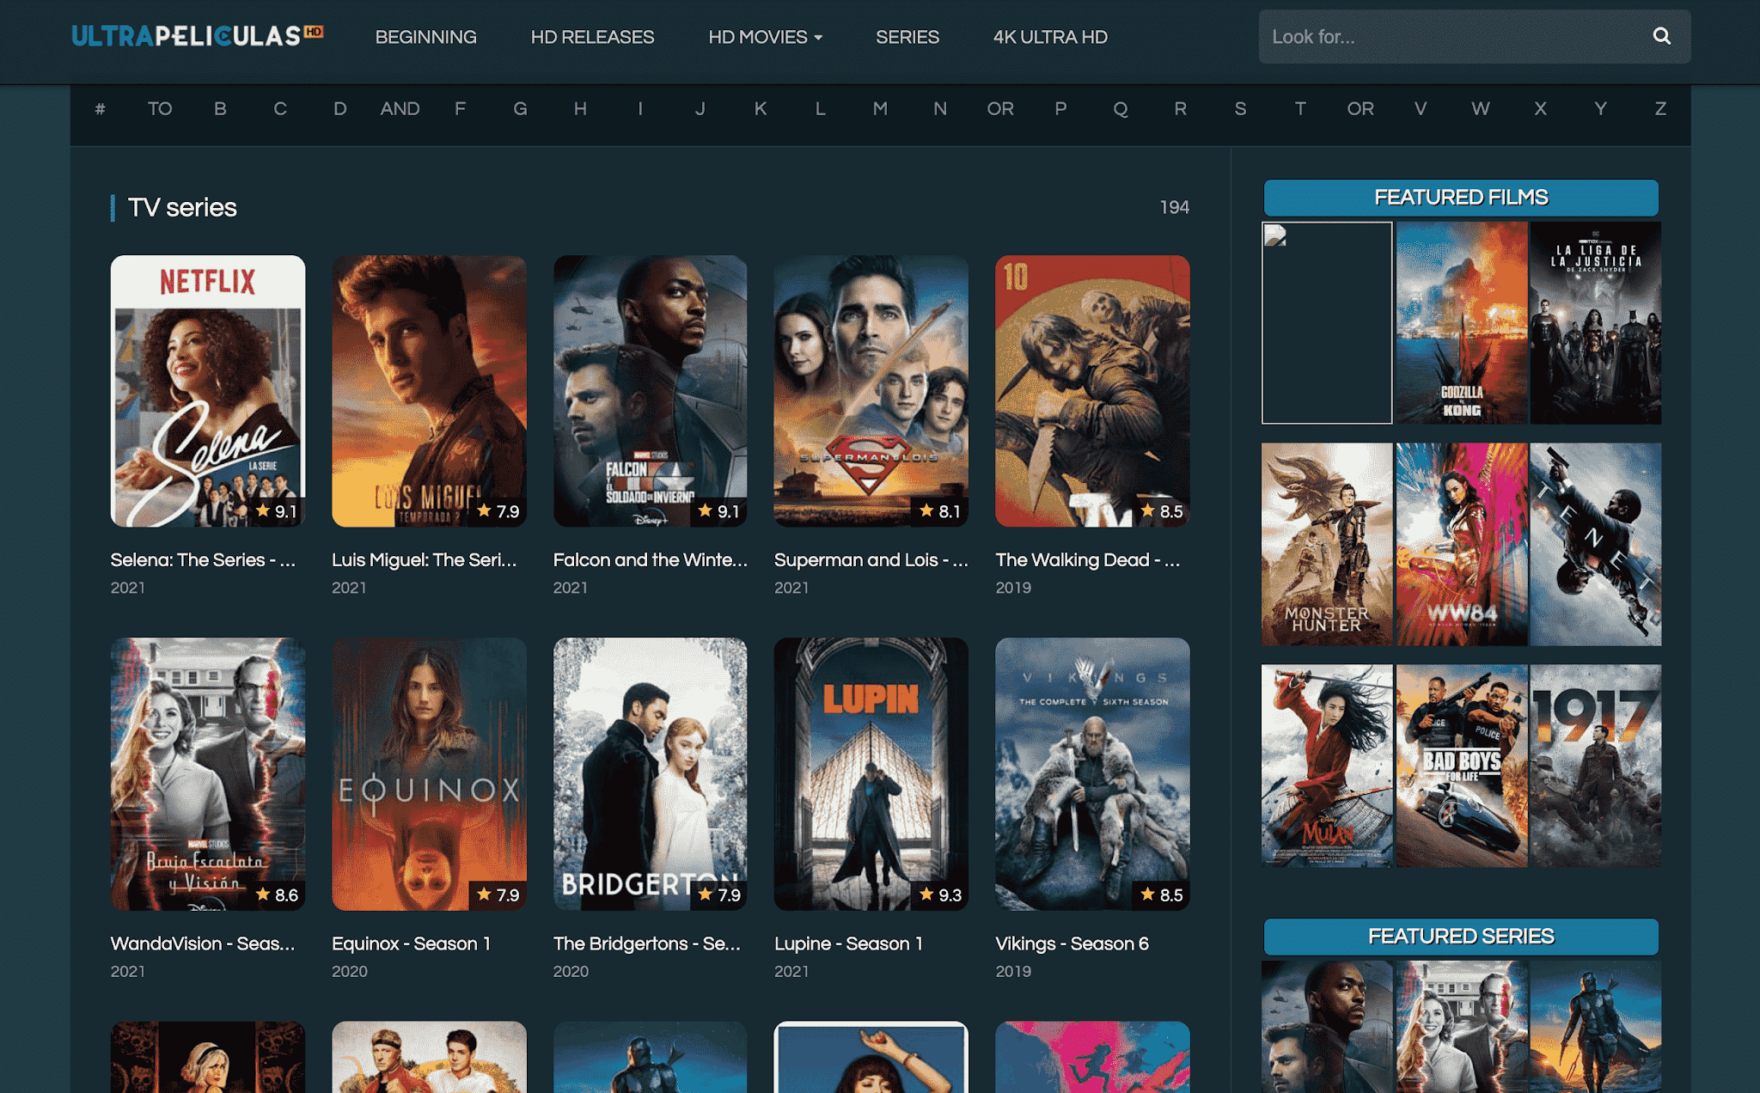
Task: Expand the HD Movies dropdown menu
Action: (x=765, y=37)
